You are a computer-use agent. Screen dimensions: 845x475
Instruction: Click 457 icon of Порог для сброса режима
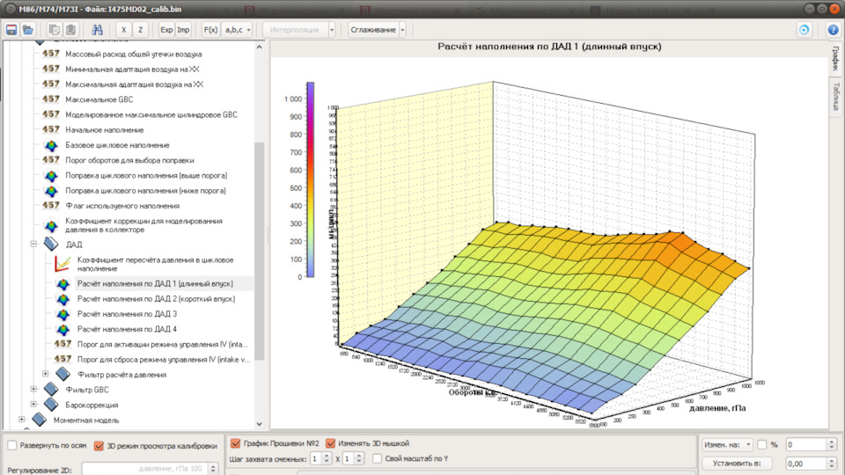click(63, 359)
